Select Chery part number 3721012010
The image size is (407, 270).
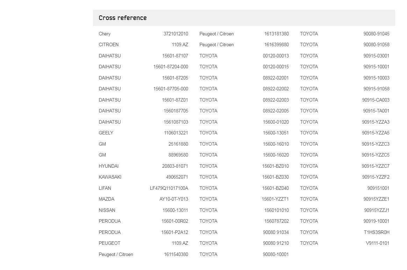pos(176,34)
